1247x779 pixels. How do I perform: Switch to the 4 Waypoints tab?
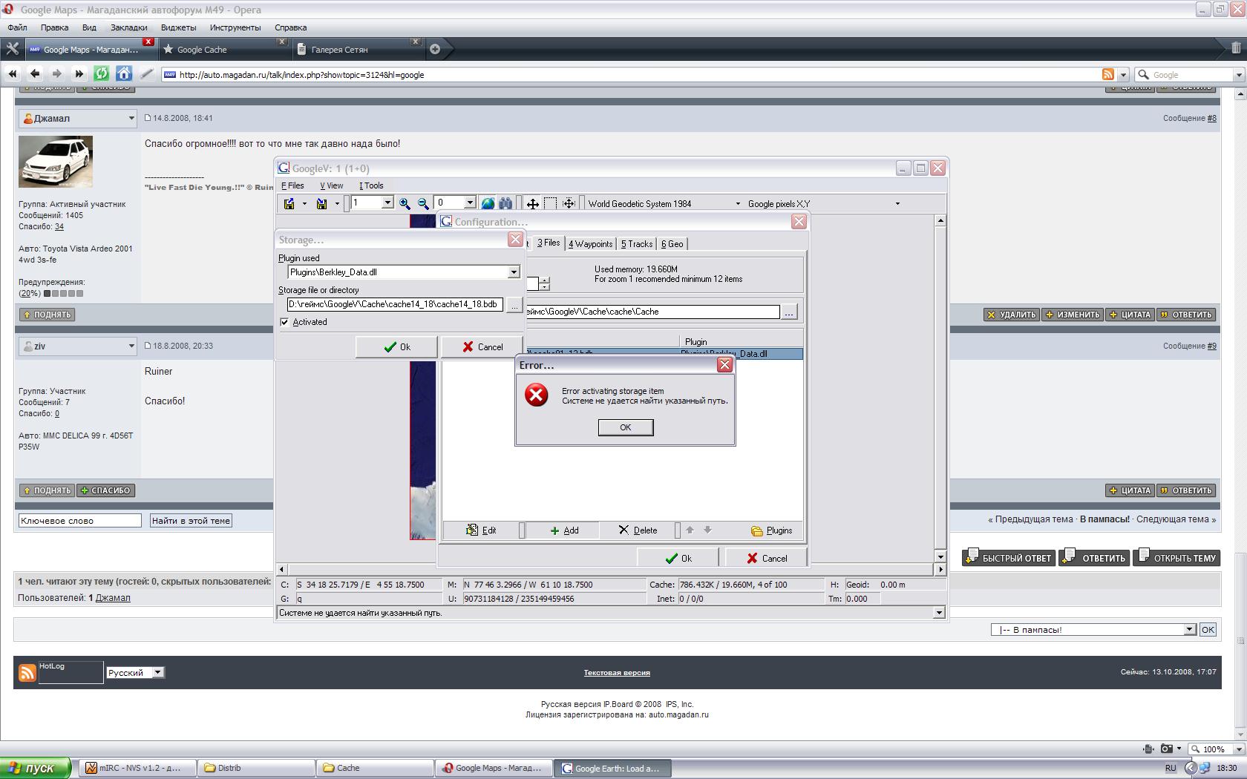coord(590,243)
